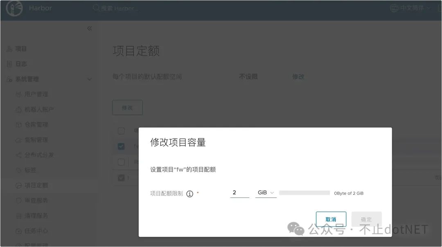Click the 日志 icon in sidebar

point(9,64)
